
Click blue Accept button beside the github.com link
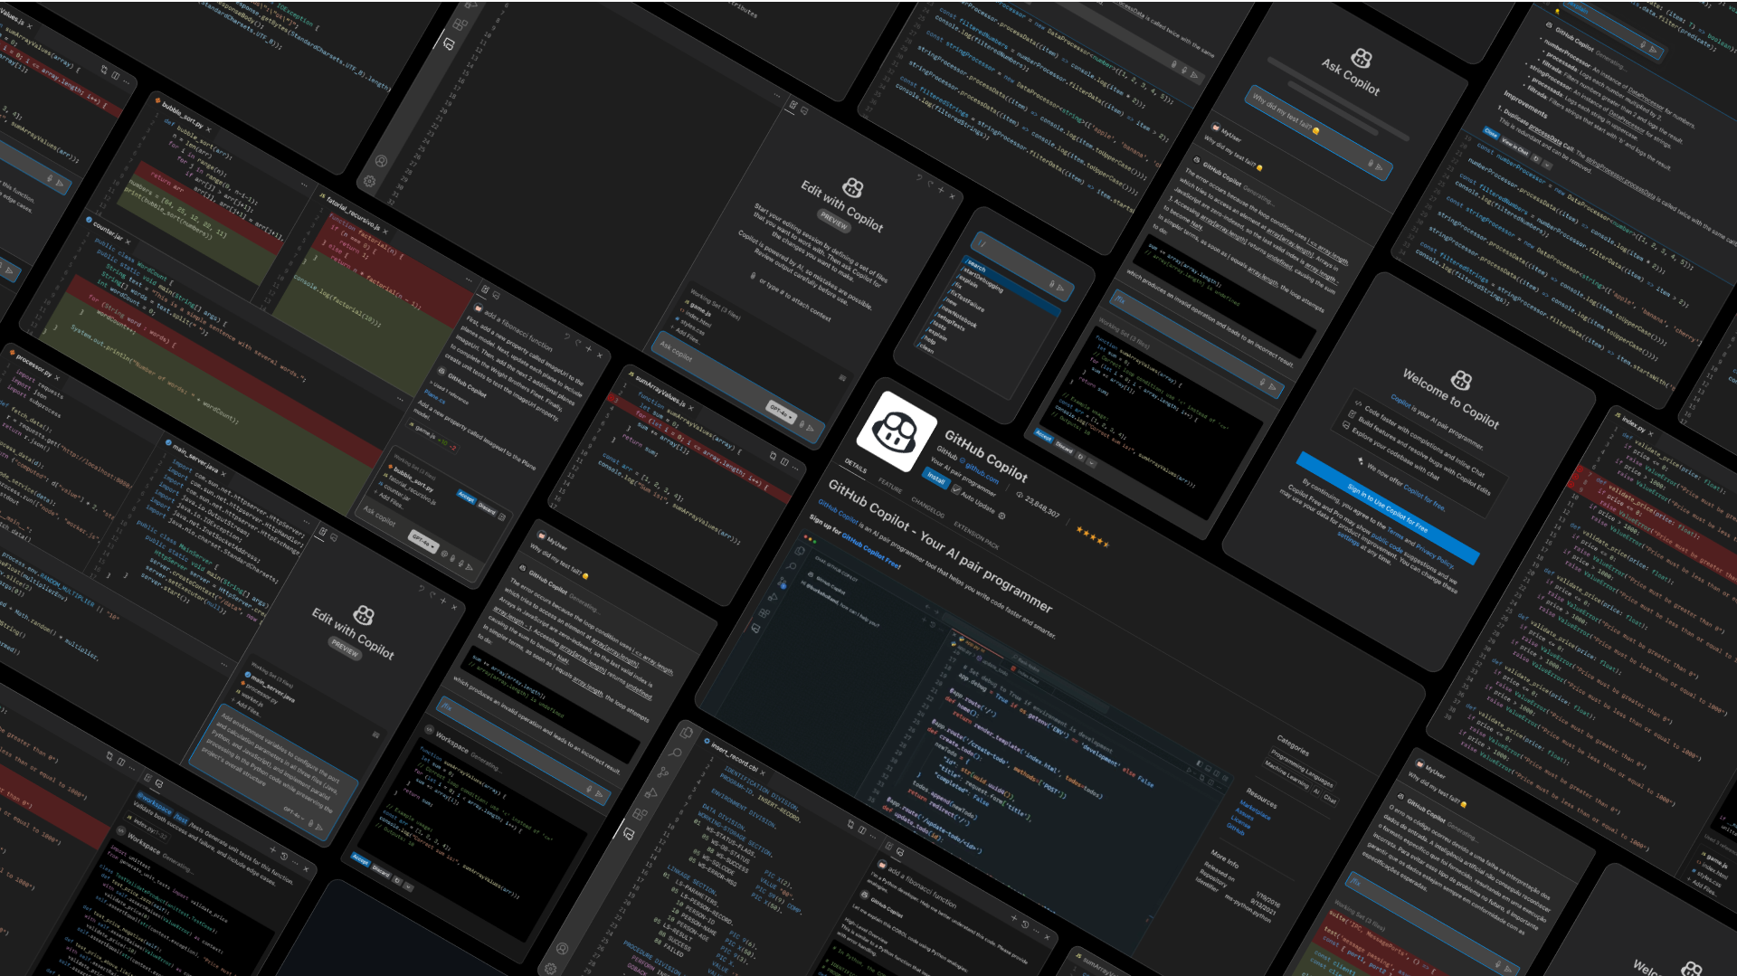[x=1043, y=436]
